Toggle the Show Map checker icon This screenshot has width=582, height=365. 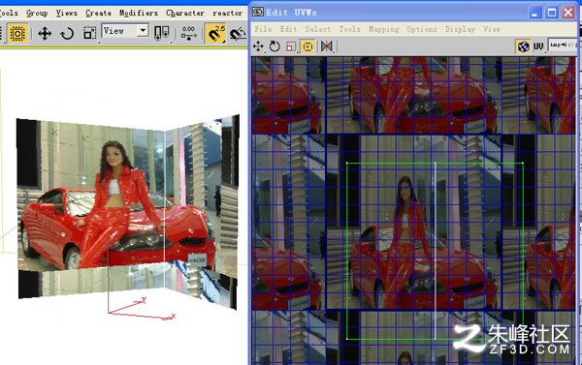[524, 46]
